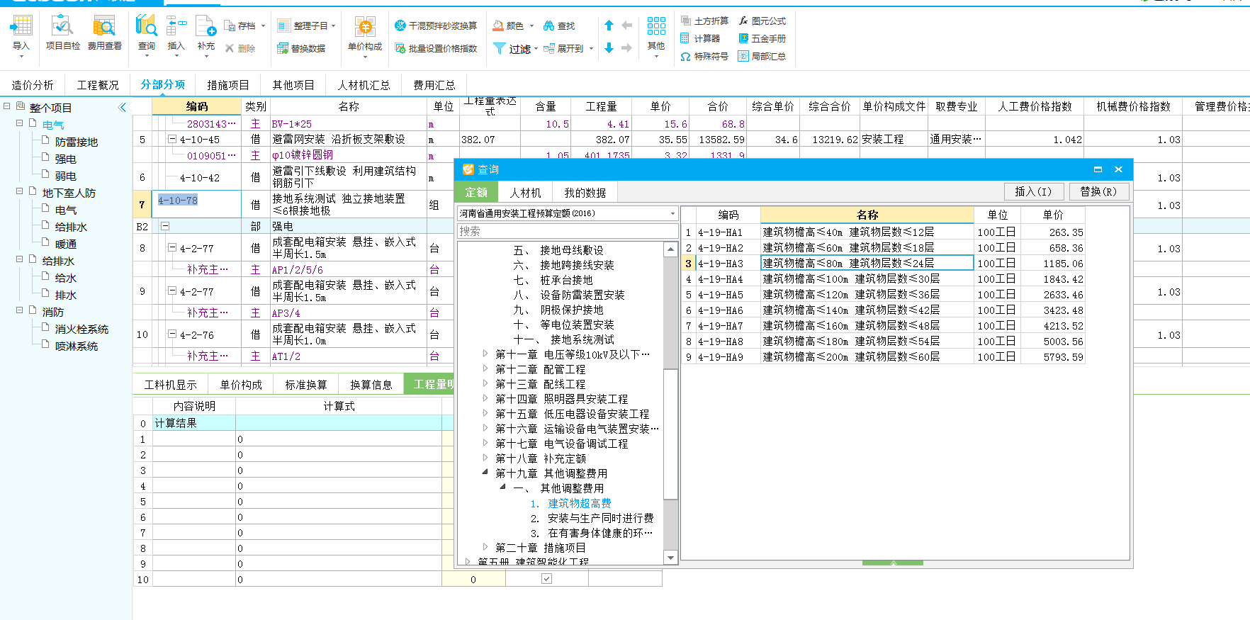
Task: Collapse the 地下室人防 tree node
Action: coord(20,191)
